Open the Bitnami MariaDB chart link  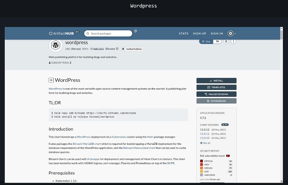tap(87, 144)
